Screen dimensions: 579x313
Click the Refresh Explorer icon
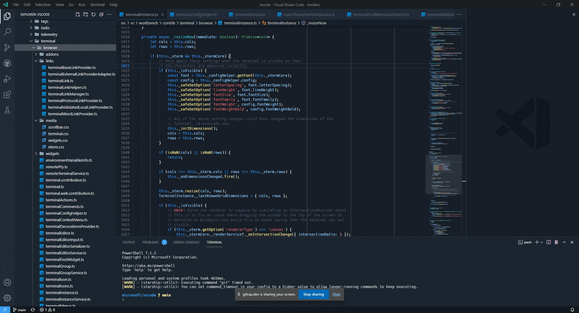tap(93, 14)
